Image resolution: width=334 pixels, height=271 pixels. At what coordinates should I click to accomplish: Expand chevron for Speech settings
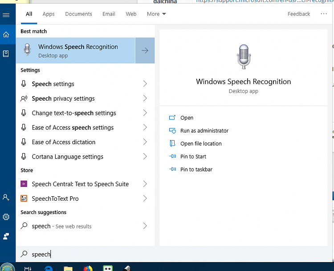pyautogui.click(x=145, y=84)
